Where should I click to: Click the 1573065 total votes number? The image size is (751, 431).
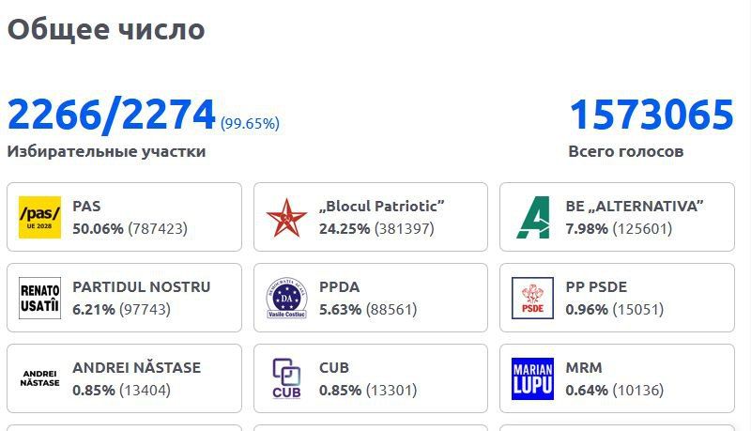point(651,115)
